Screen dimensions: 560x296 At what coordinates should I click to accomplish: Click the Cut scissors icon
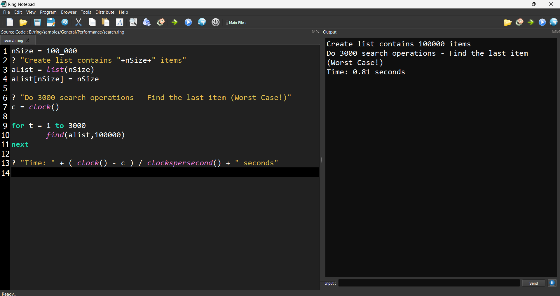click(x=78, y=22)
